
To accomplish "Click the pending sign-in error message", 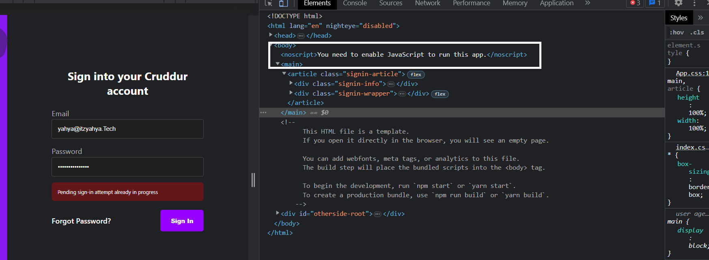I will tap(127, 192).
